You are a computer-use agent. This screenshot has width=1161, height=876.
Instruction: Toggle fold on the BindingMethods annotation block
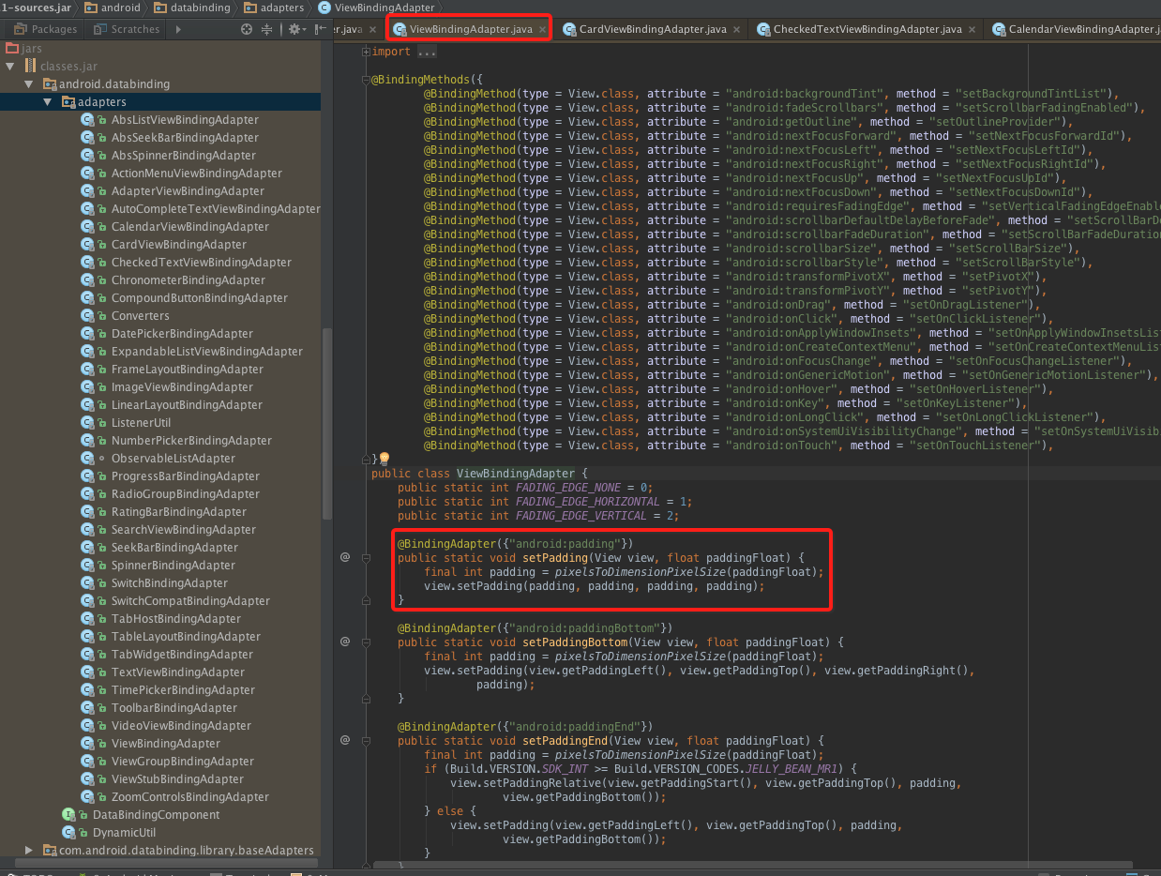tap(366, 80)
